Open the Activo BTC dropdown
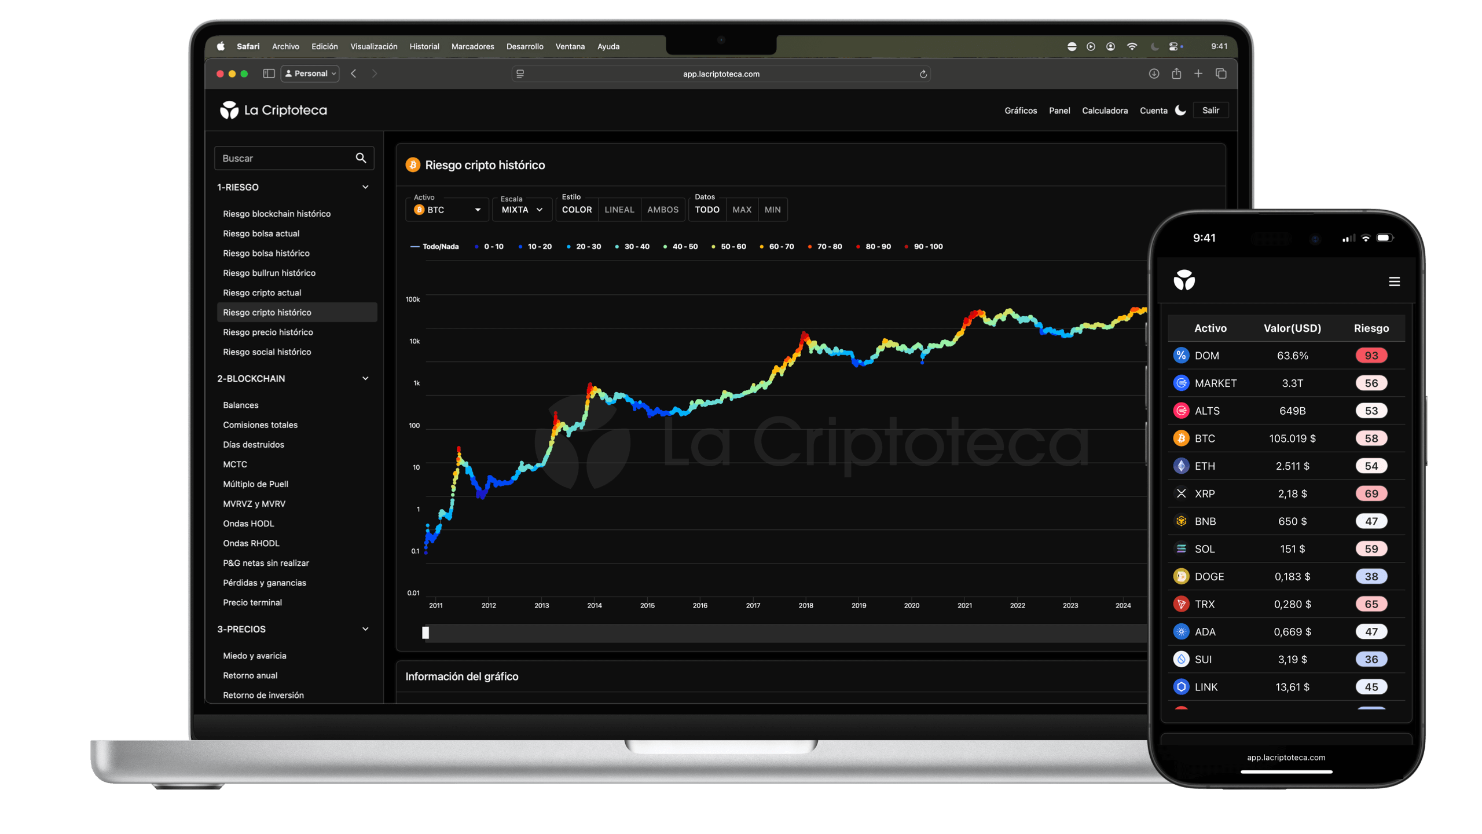1482x834 pixels. pyautogui.click(x=447, y=210)
